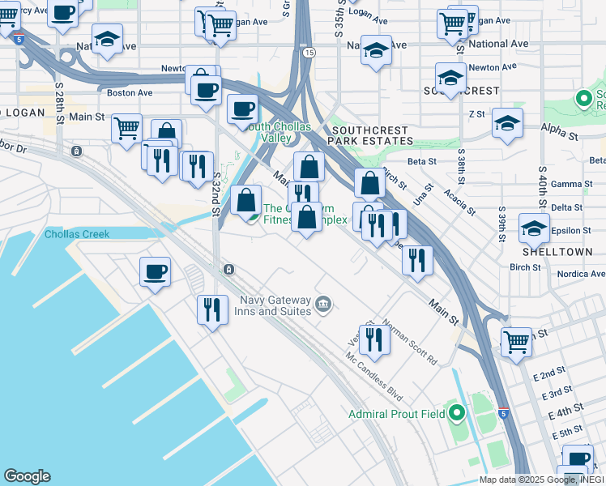
Task: Select the grocery cart marker near E 2nd St
Action: click(516, 345)
